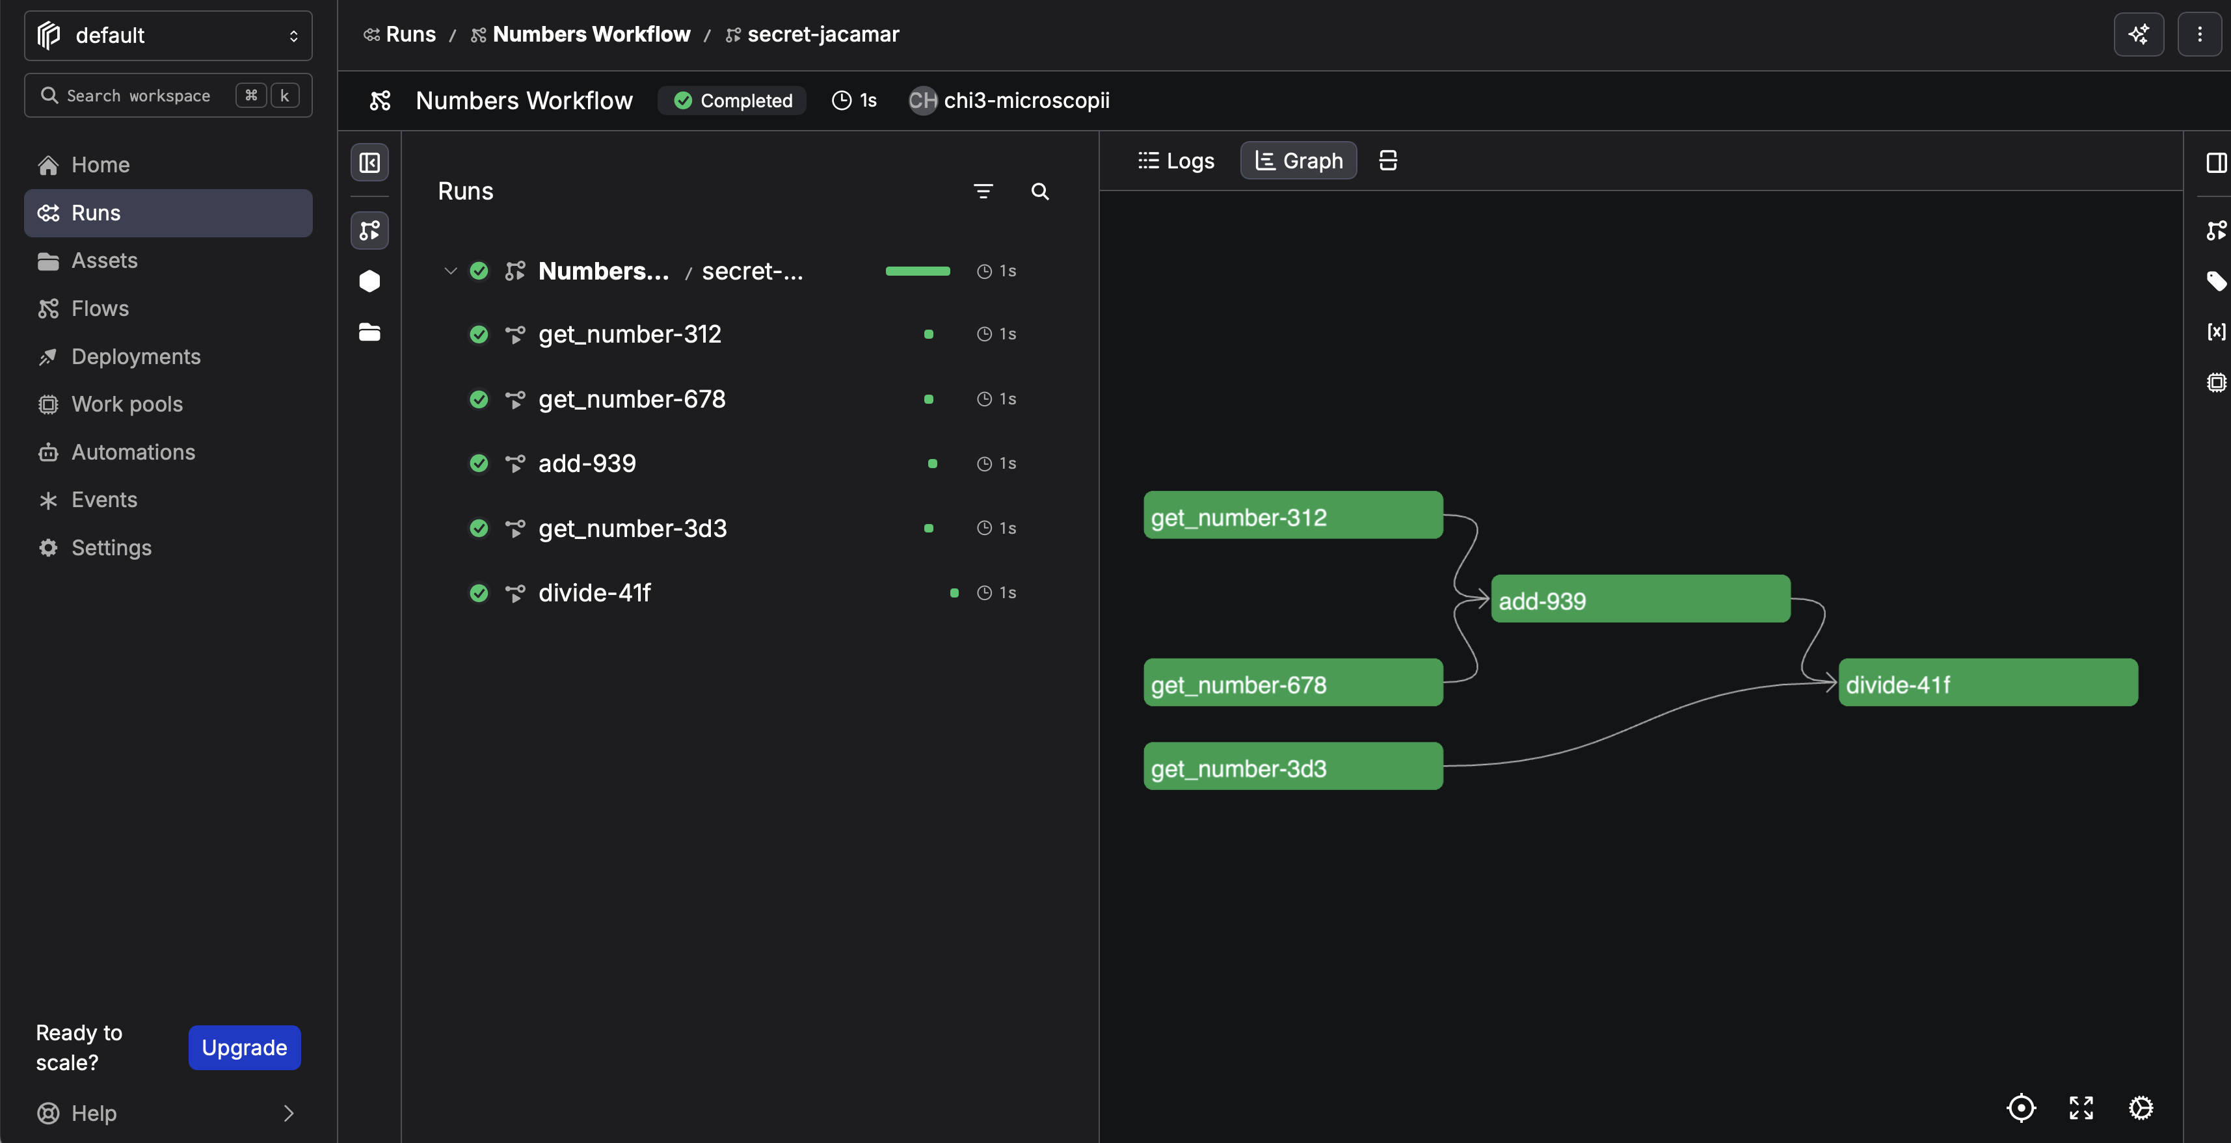Click the Numbers Workflow breadcrumb link
2231x1143 pixels.
(581, 34)
